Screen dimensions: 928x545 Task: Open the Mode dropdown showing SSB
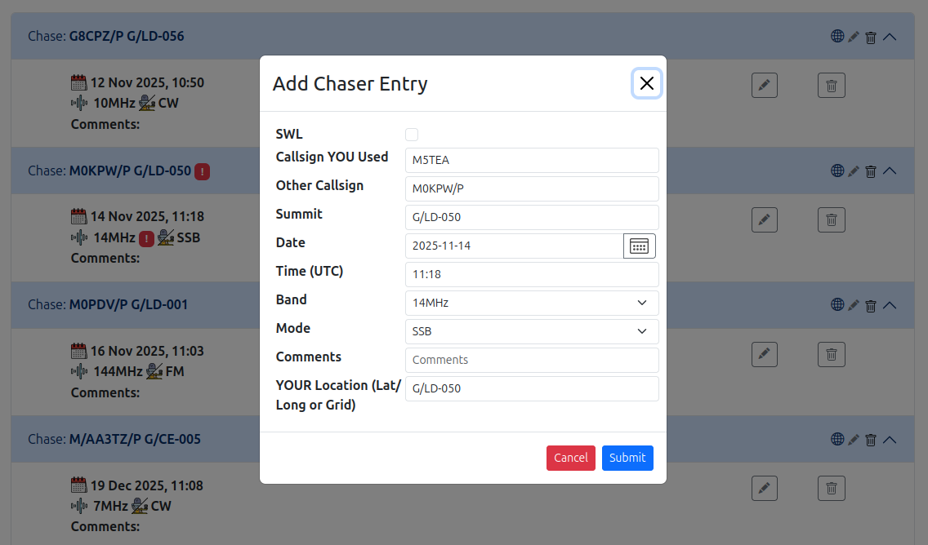(532, 331)
